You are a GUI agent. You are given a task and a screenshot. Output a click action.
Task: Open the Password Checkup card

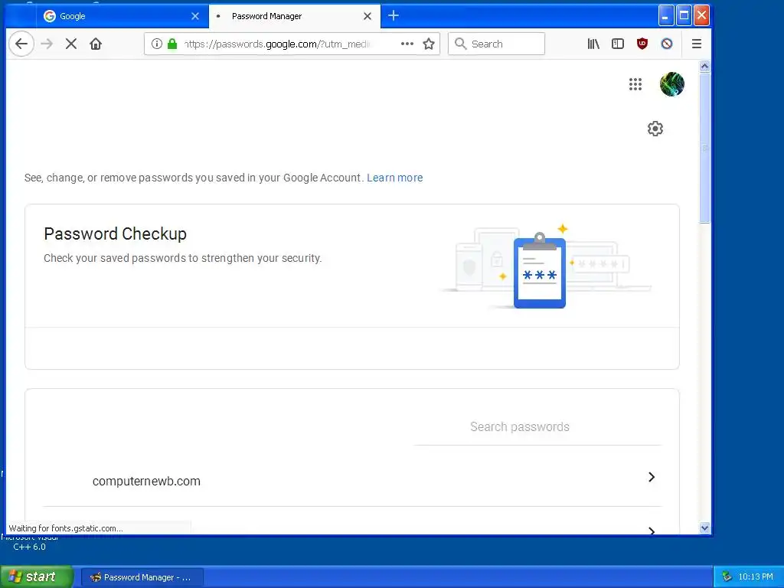(x=352, y=286)
